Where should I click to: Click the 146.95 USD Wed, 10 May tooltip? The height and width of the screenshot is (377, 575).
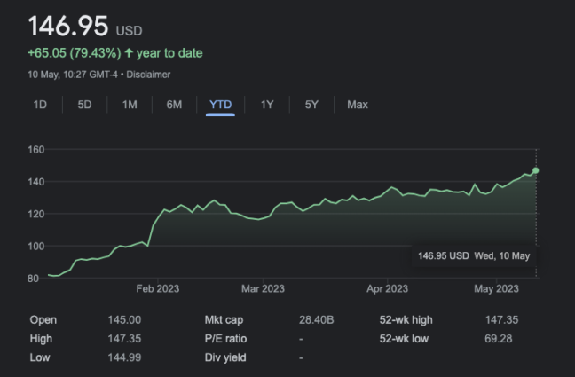(473, 255)
